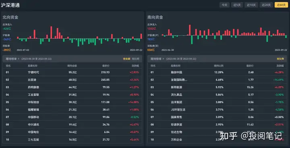
Task: Expand the 北向资金 增持榜单 arrow
Action: [18, 59]
